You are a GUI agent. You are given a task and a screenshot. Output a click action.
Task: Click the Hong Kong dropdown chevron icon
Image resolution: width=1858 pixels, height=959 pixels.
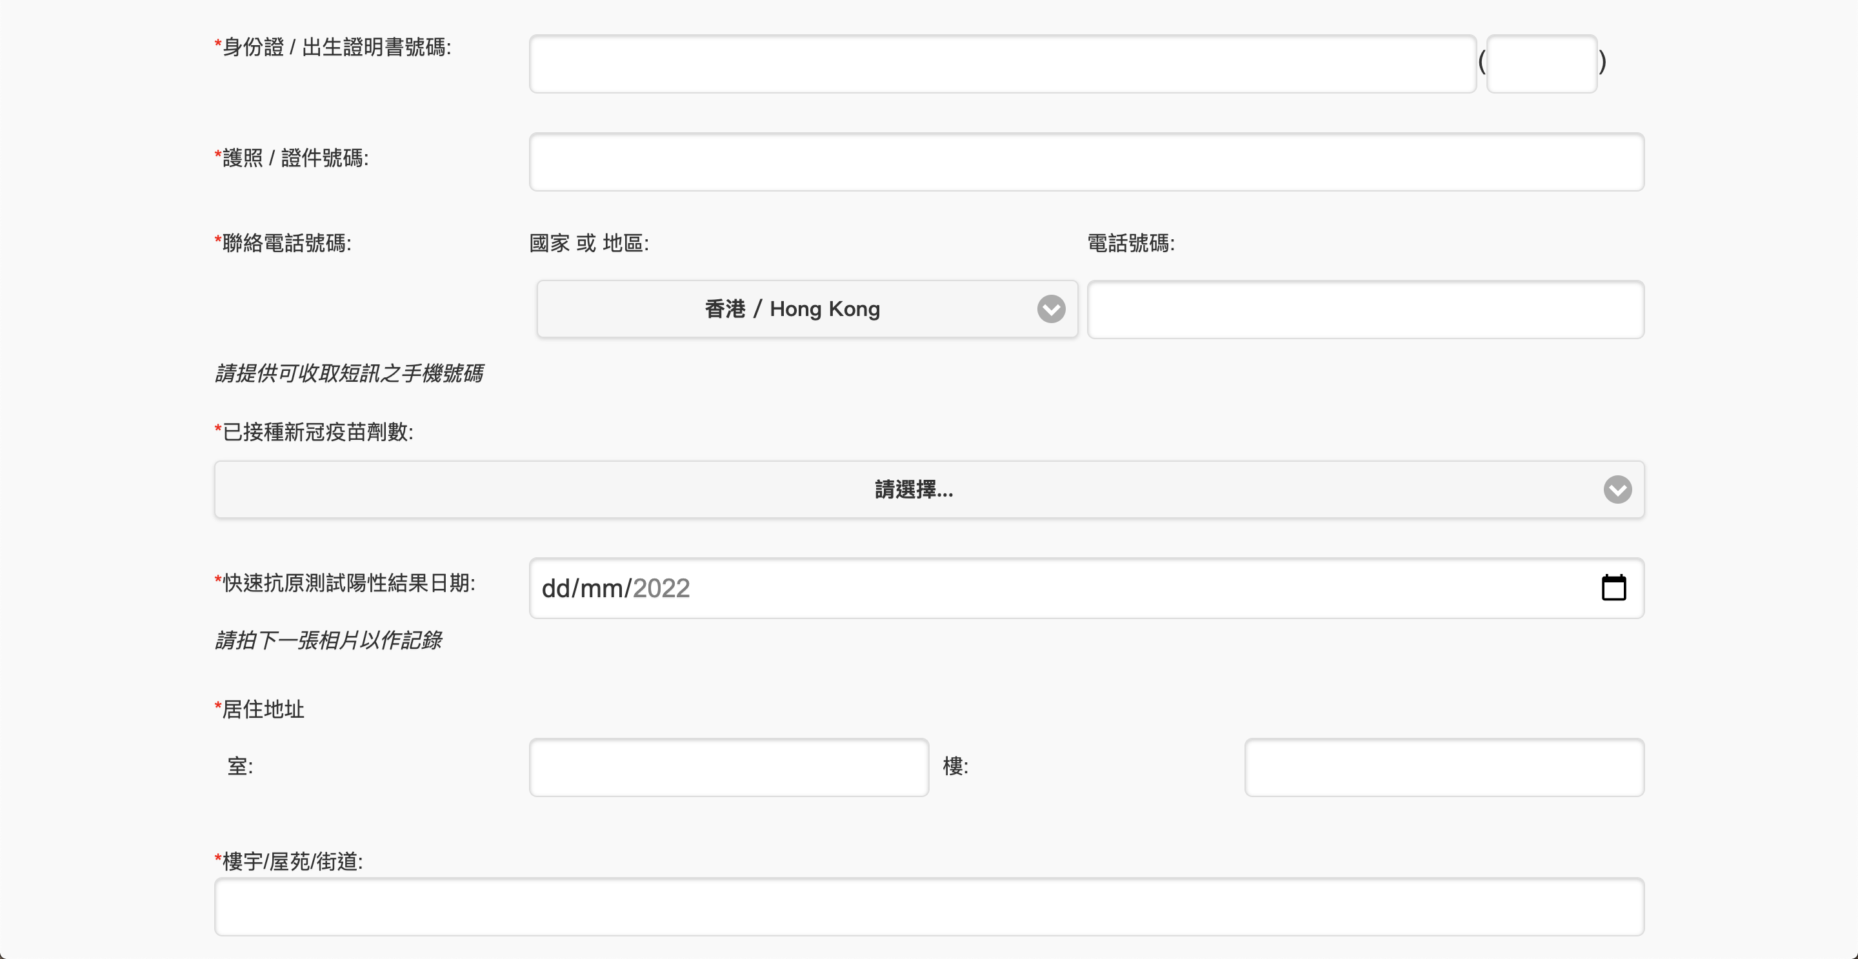click(x=1051, y=310)
